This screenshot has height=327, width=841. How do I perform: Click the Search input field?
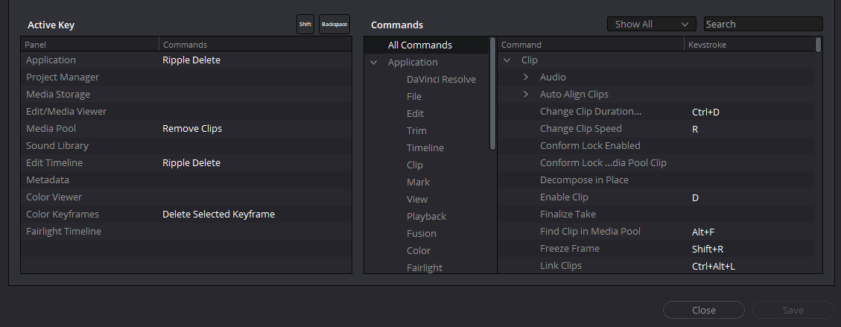coord(763,24)
